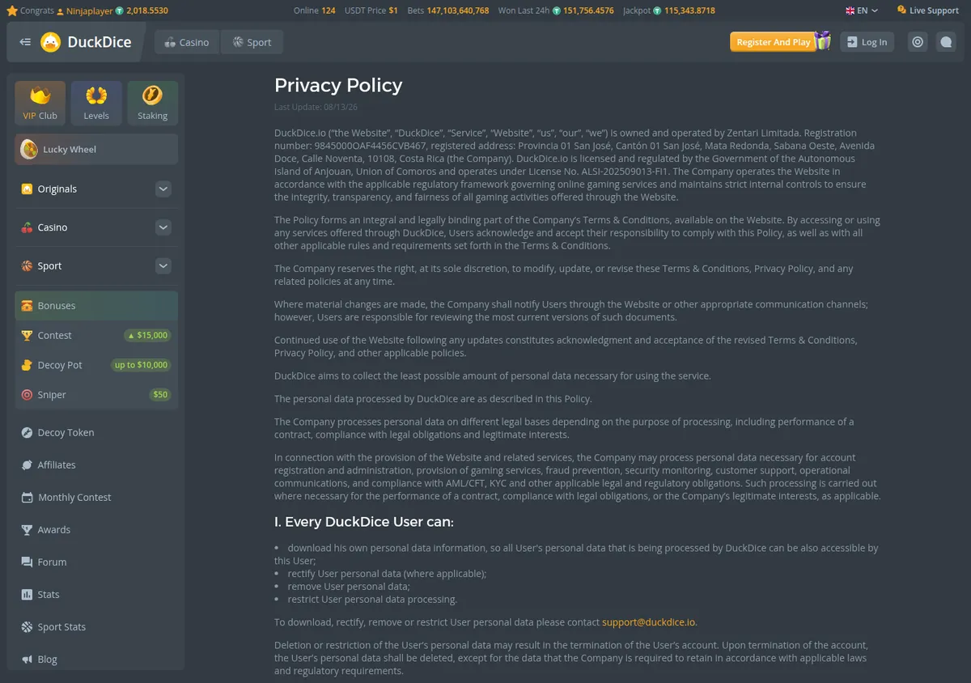971x683 pixels.
Task: Click the Awards trophy icon
Action: click(x=28, y=530)
